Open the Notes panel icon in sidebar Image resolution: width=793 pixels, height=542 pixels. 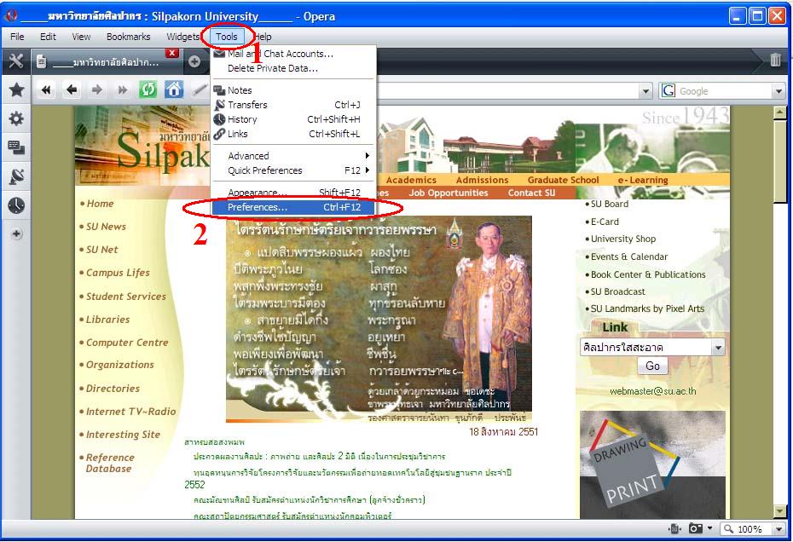[x=16, y=147]
